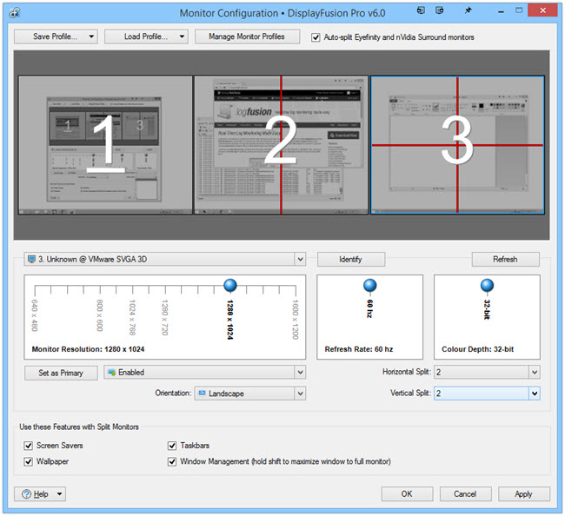Viewport: 565px width, 516px height.
Task: Open the Orientation dropdown
Action: tap(300, 394)
